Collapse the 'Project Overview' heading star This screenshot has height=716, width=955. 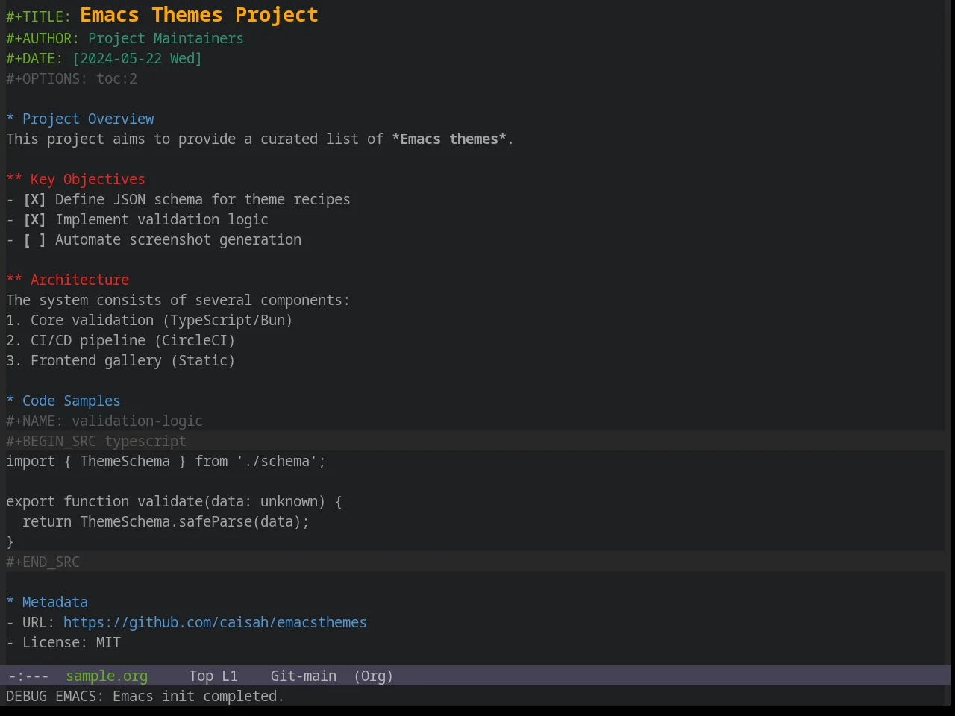[x=10, y=119]
